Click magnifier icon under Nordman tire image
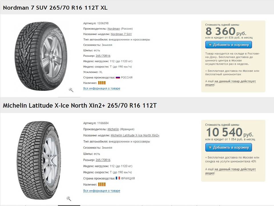The image size is (274, 206). pyautogui.click(x=71, y=90)
